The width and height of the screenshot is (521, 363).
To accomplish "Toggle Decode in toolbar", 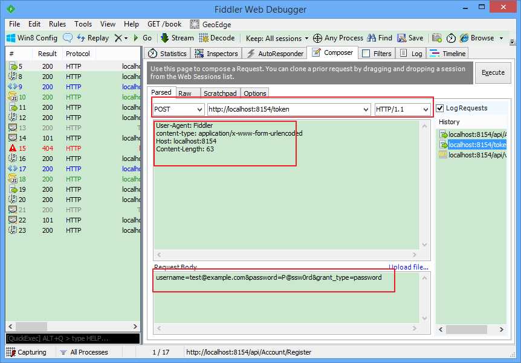I will (x=217, y=38).
